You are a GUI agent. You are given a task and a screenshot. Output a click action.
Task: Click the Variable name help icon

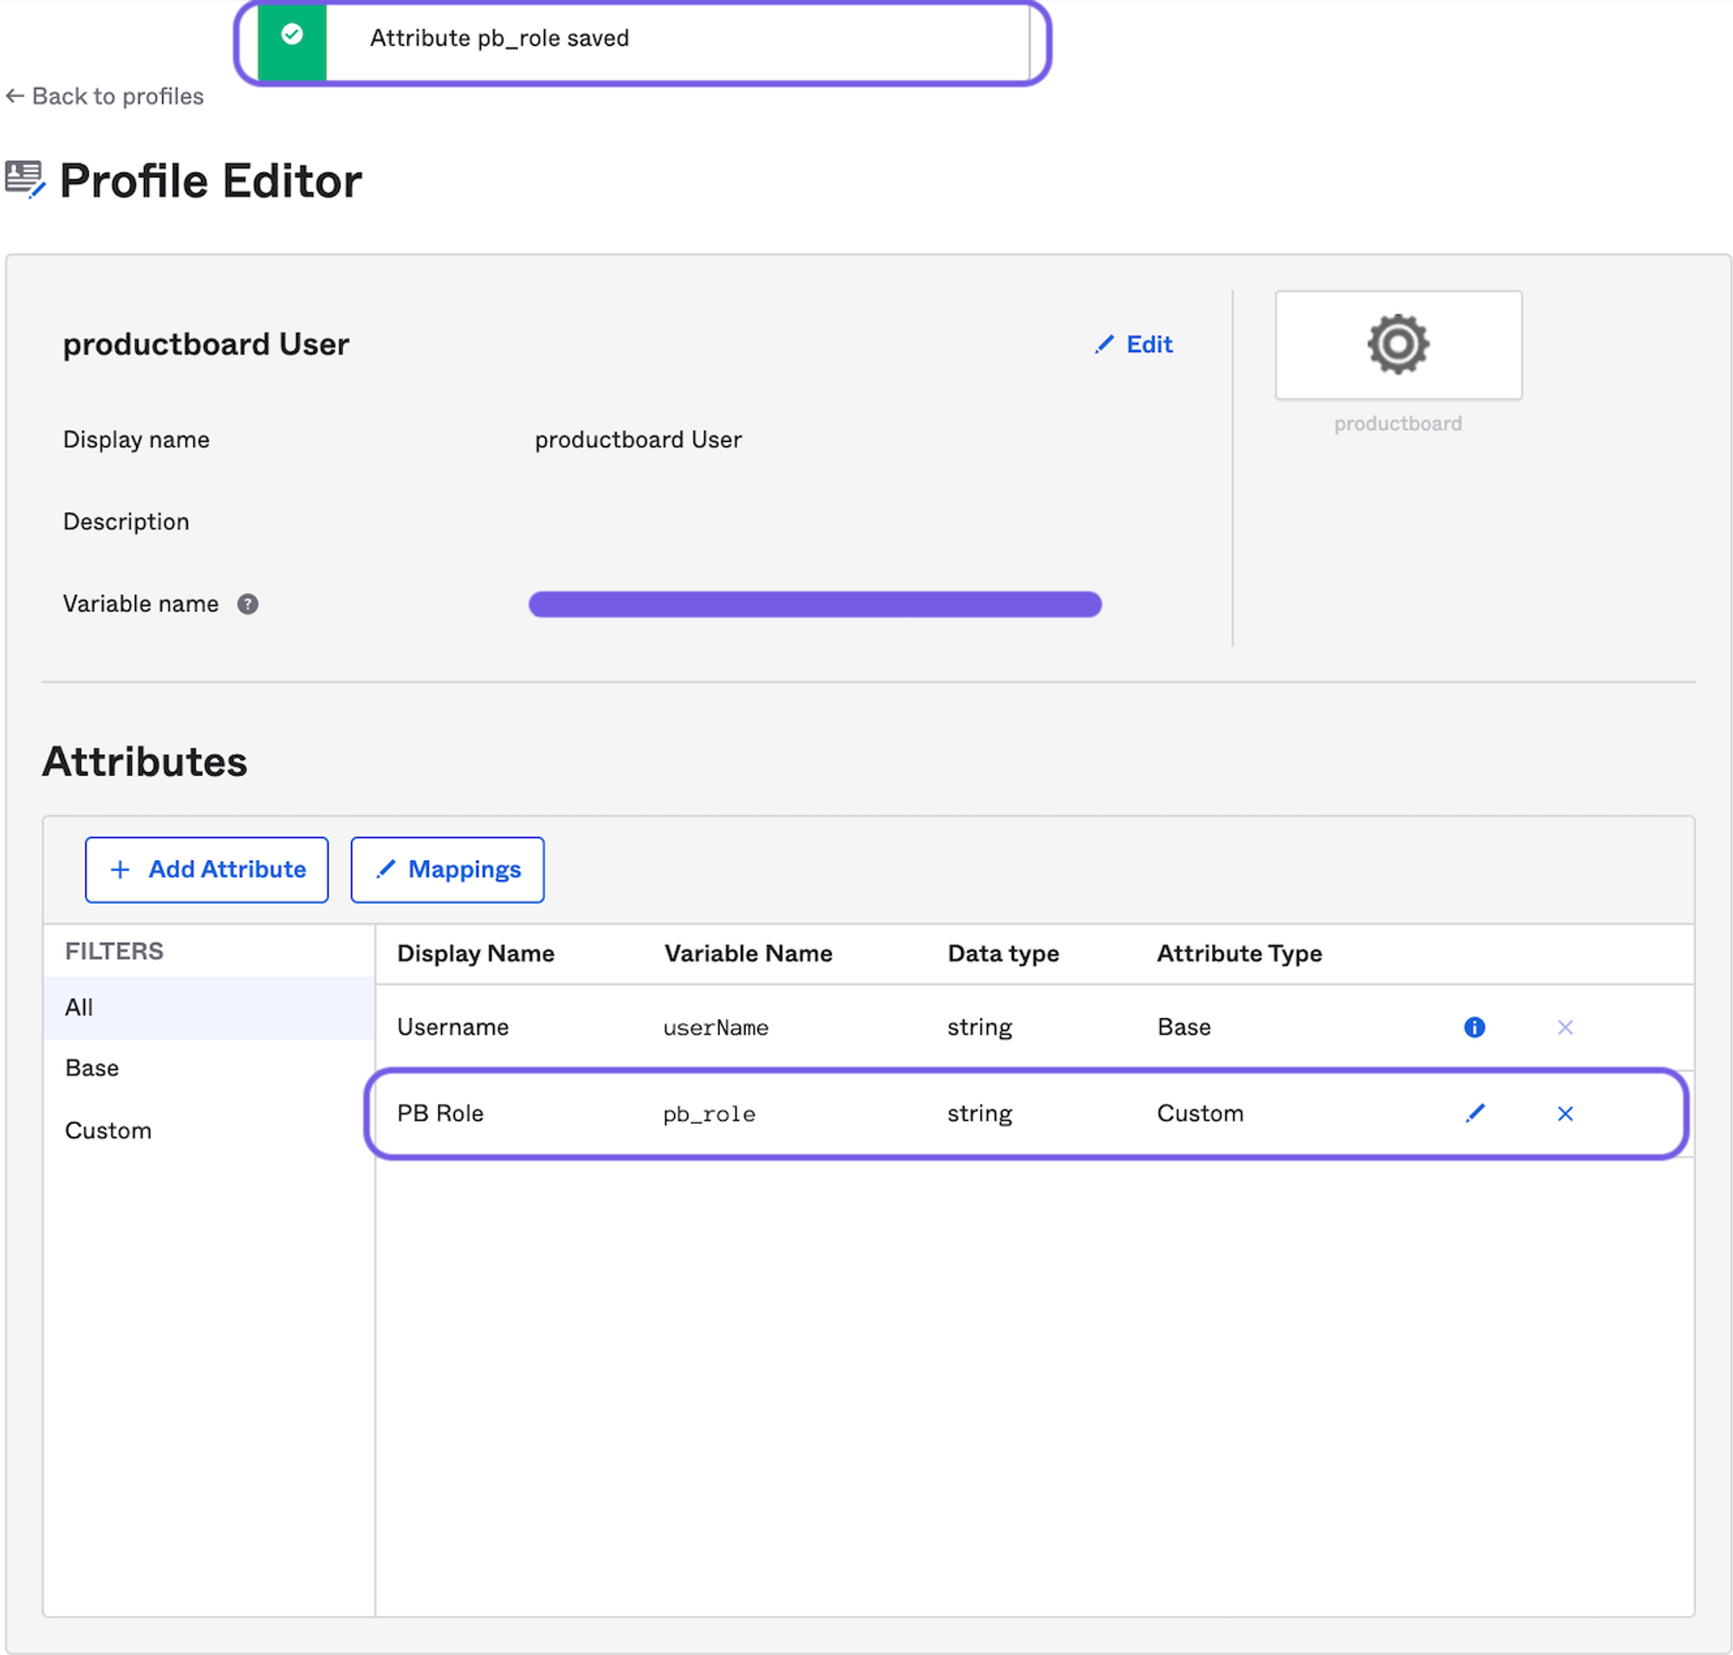pos(248,604)
